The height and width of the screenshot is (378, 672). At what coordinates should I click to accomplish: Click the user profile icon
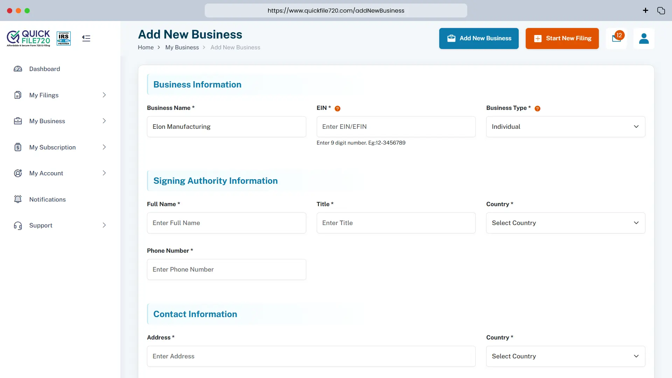click(x=644, y=38)
